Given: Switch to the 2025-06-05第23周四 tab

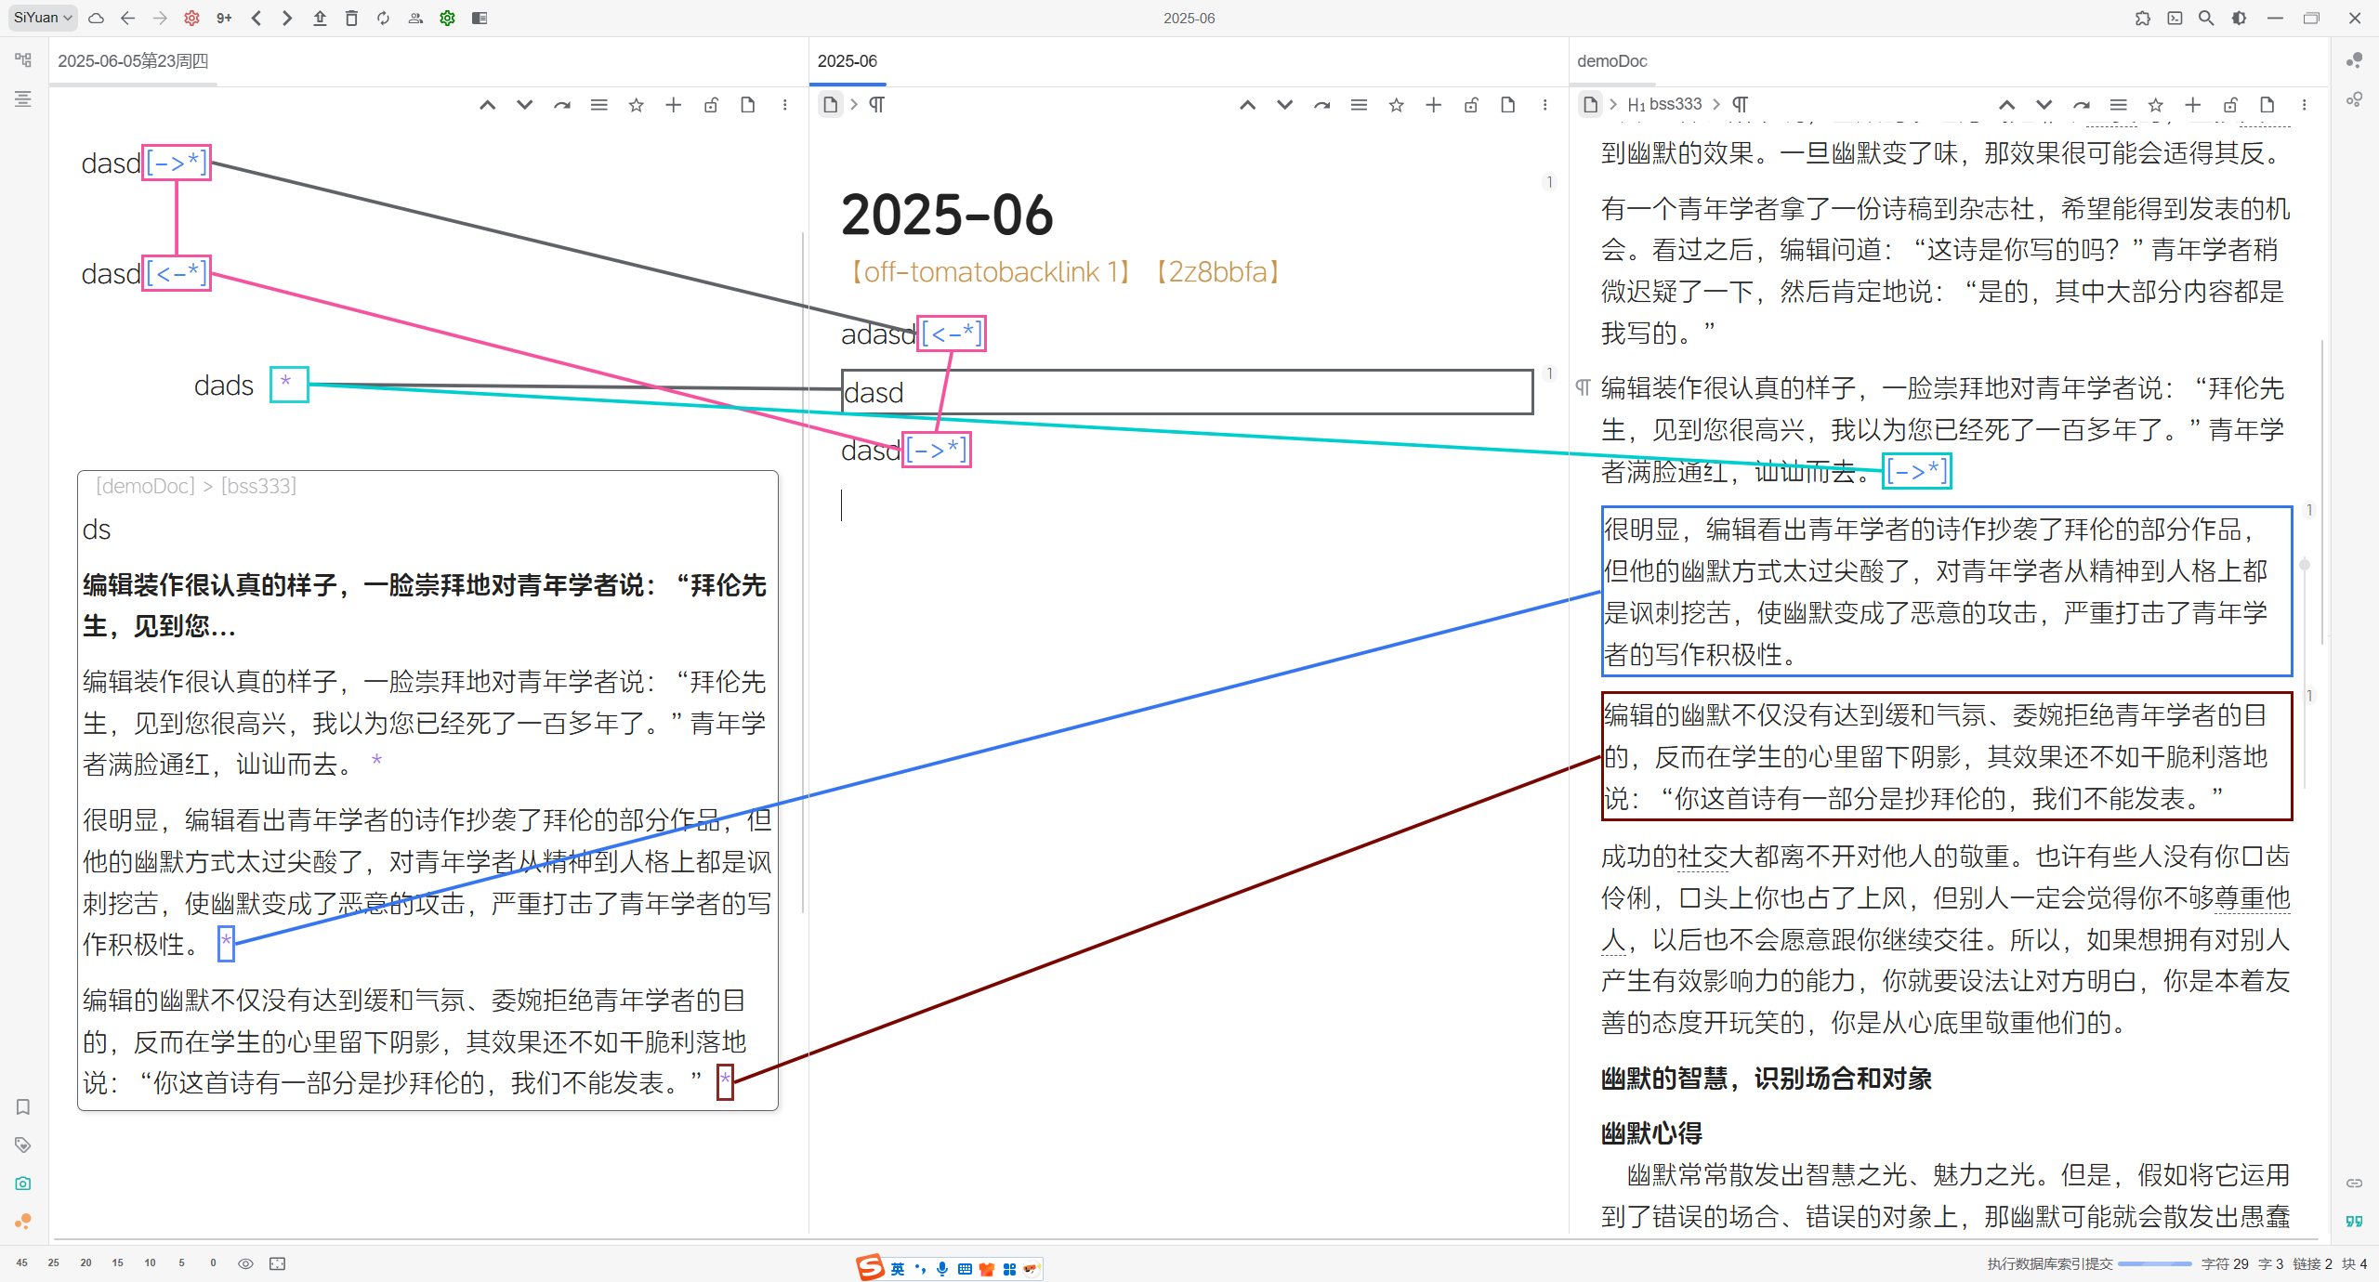Looking at the screenshot, I should click(133, 61).
